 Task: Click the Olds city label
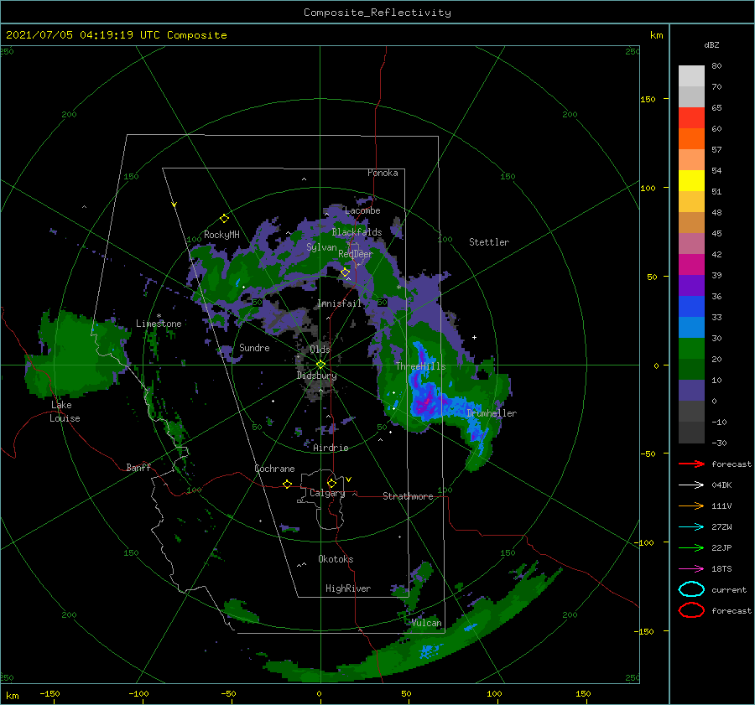click(320, 349)
